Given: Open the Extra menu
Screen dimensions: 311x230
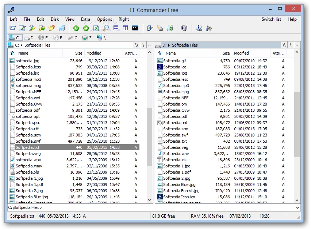Looking at the screenshot, I should point(85,19).
